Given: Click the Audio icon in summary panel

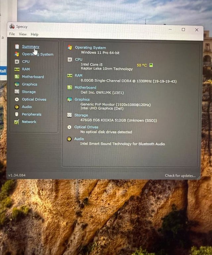Looking at the screenshot, I should coord(69,139).
